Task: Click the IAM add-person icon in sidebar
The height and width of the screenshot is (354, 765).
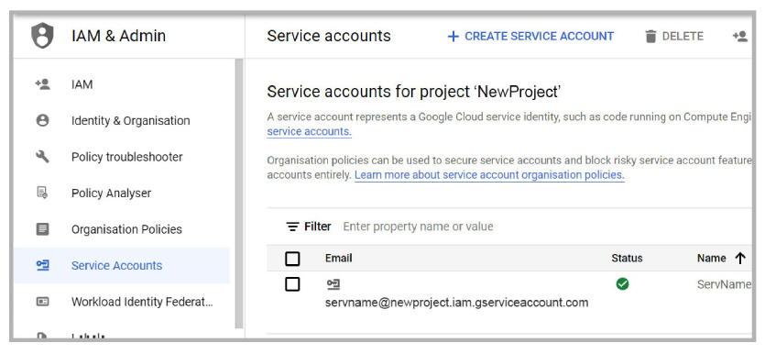Action: tap(42, 84)
